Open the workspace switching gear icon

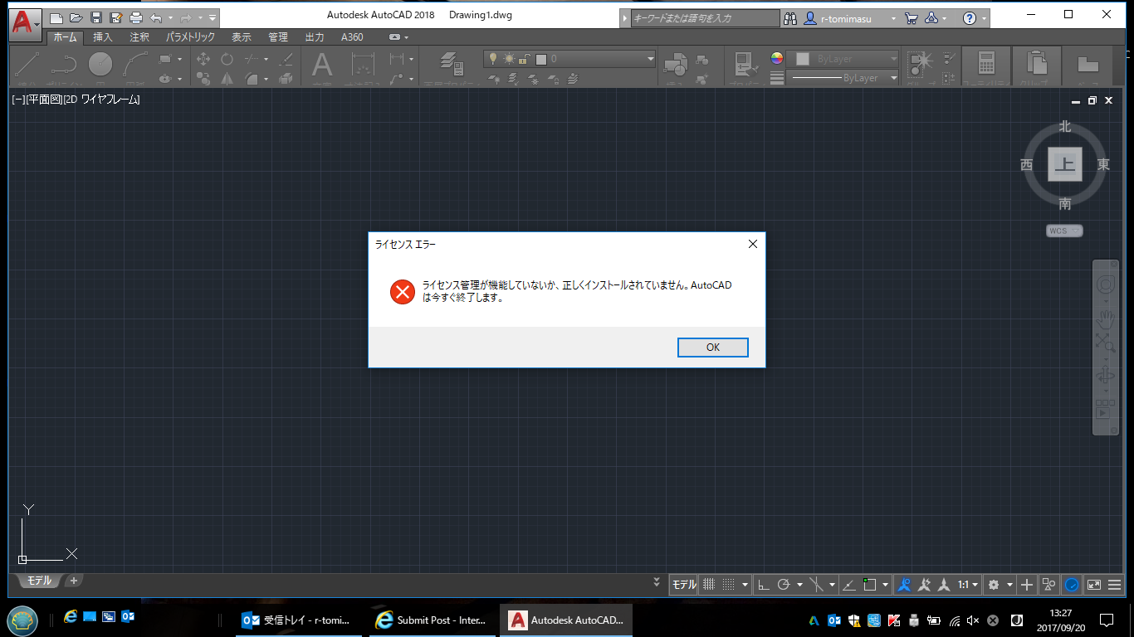coord(994,585)
